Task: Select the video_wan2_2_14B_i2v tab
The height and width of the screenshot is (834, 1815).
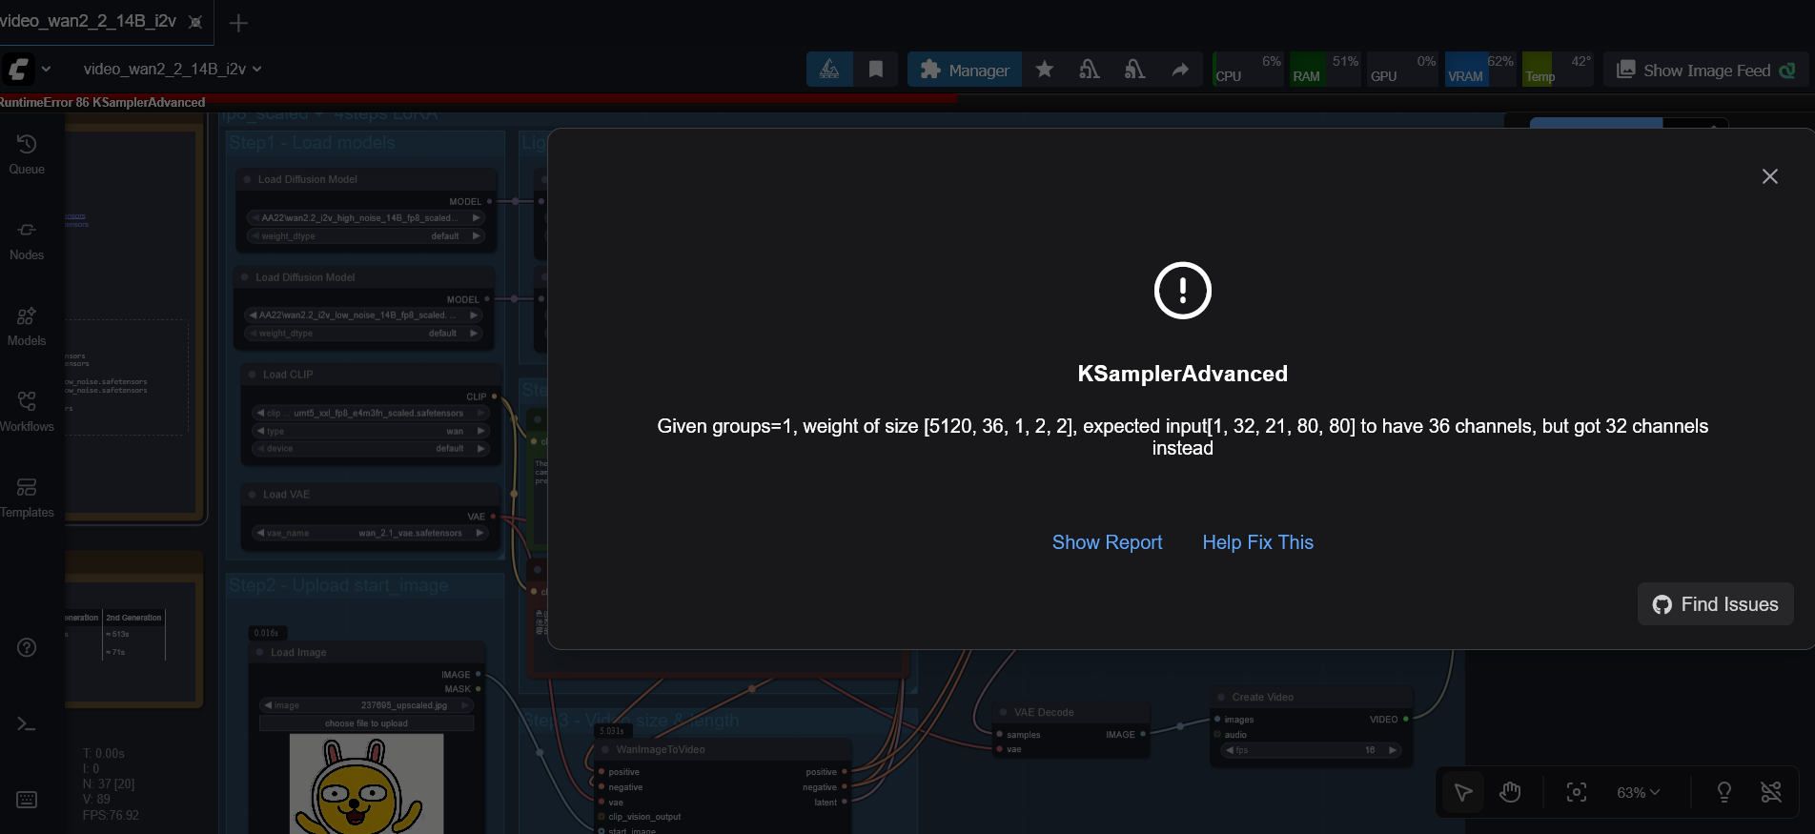Action: point(89,21)
